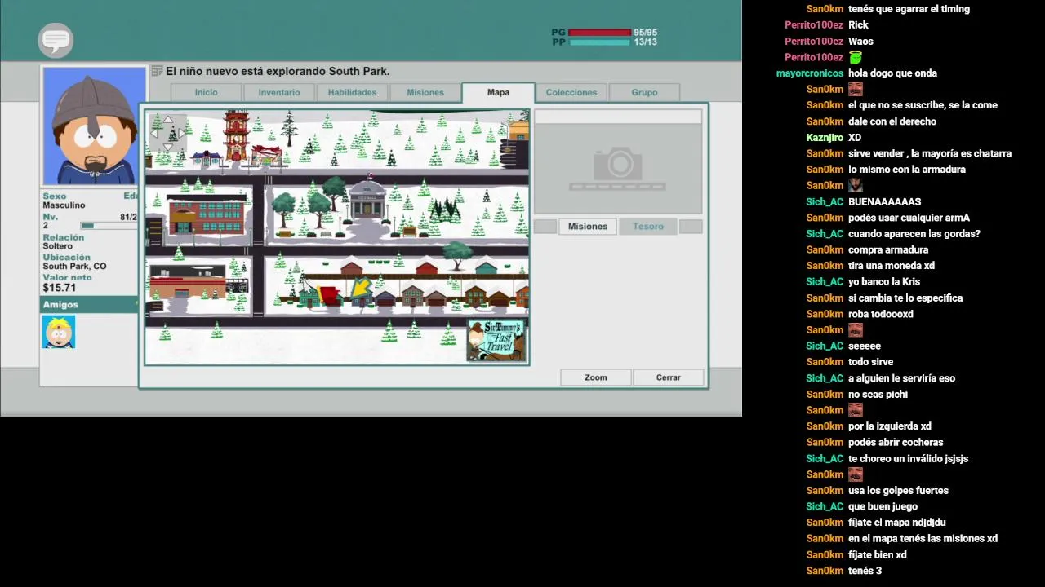Open Butters friend portrait under Amigos

58,332
